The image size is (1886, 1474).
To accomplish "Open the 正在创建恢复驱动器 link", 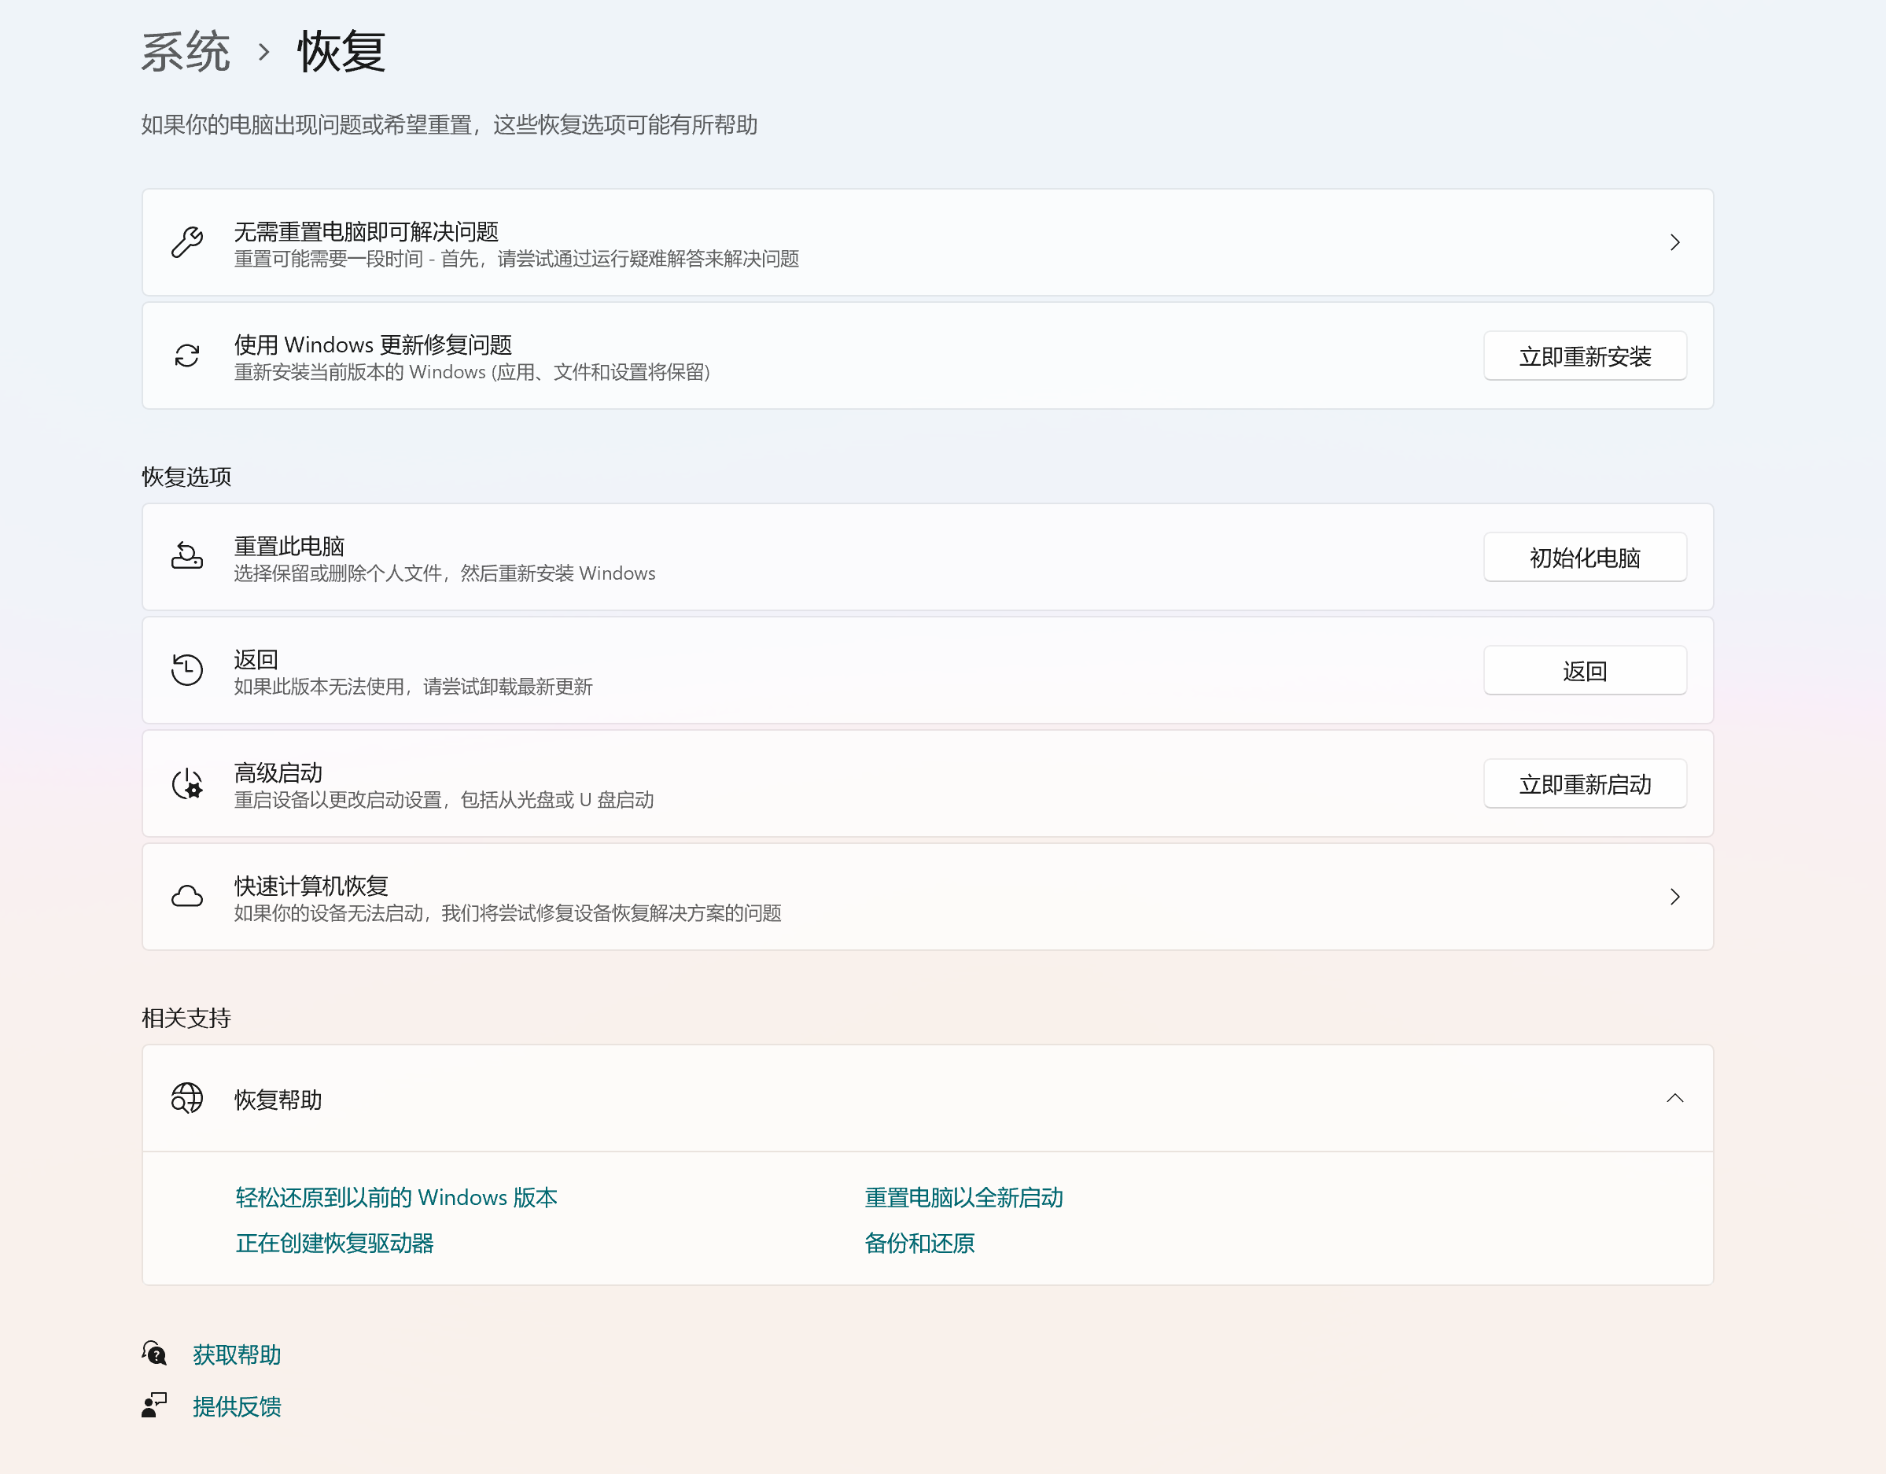I will pos(333,1243).
